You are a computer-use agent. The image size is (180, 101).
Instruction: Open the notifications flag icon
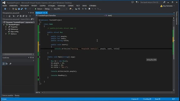click(137, 2)
